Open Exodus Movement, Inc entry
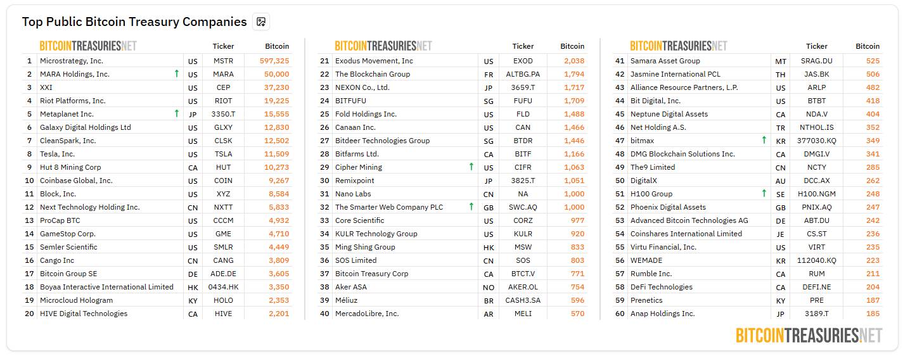This screenshot has height=356, width=903. point(374,61)
